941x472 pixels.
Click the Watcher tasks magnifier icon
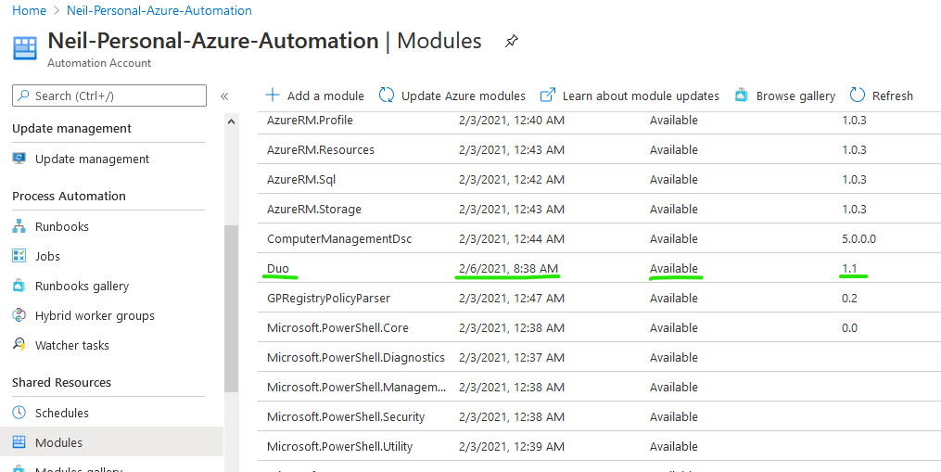pyautogui.click(x=19, y=345)
